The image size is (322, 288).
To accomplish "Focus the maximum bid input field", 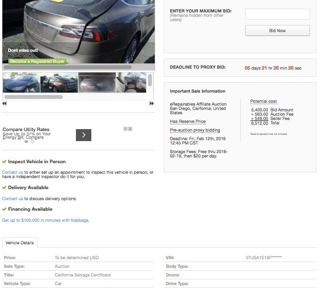I will pos(277,14).
